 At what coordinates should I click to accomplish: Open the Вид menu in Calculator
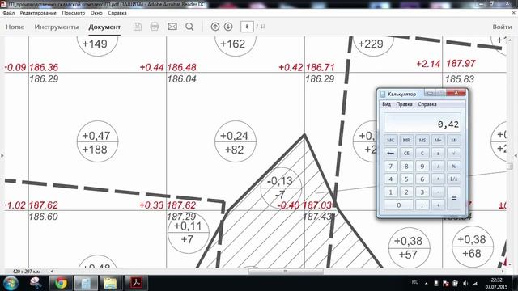(x=387, y=104)
